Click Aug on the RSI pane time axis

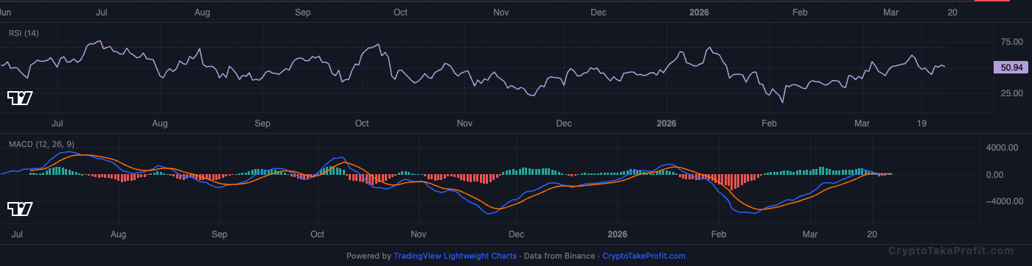coord(159,123)
